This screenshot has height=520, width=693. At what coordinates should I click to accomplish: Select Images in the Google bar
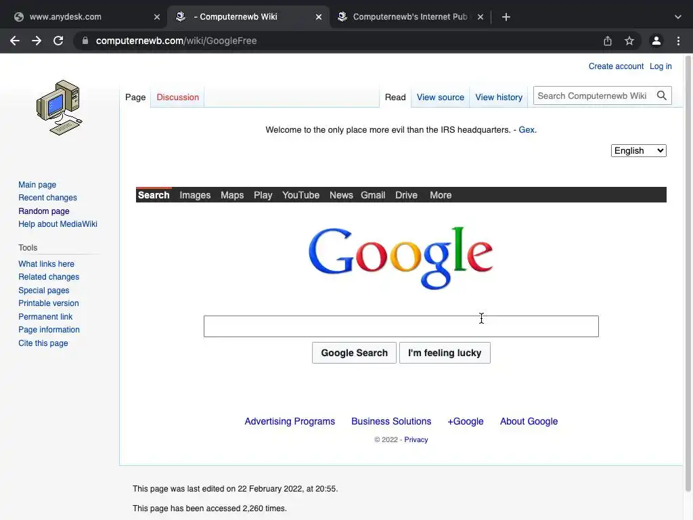[195, 195]
